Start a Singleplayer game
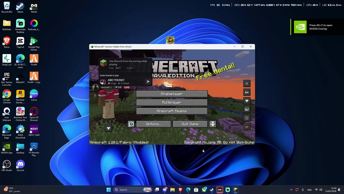The width and height of the screenshot is (344, 194). pos(172,94)
